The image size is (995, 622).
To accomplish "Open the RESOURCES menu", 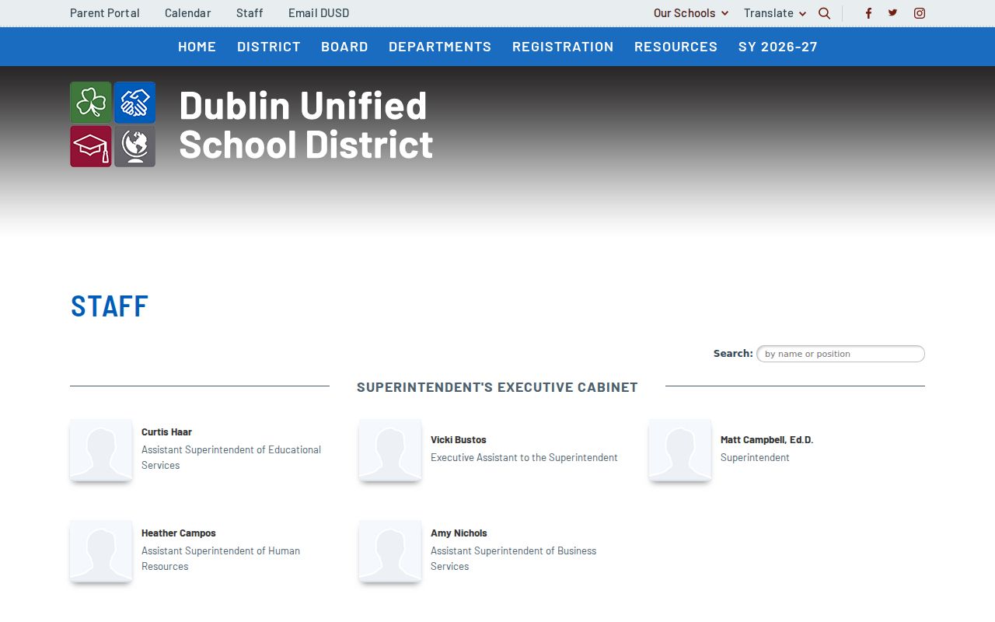I will pyautogui.click(x=676, y=47).
